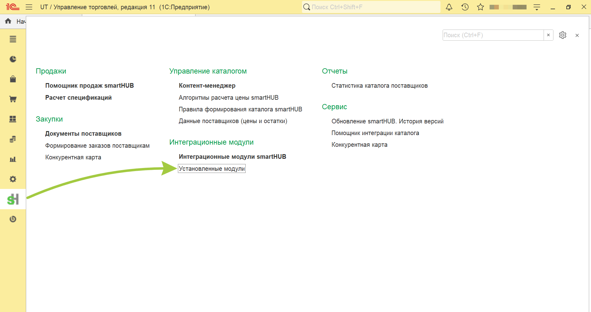Open the main hamburger menu in title bar
Image resolution: width=591 pixels, height=312 pixels.
pyautogui.click(x=29, y=7)
